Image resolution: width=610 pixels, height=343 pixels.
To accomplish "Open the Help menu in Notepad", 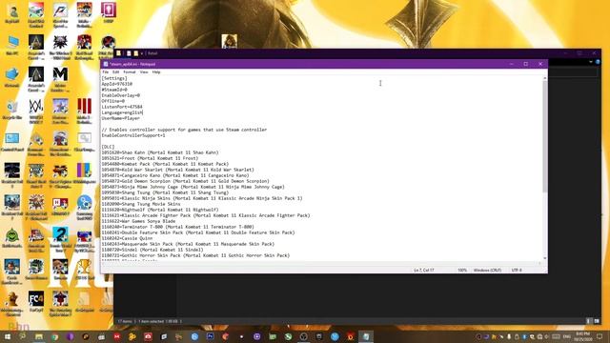I will point(156,72).
